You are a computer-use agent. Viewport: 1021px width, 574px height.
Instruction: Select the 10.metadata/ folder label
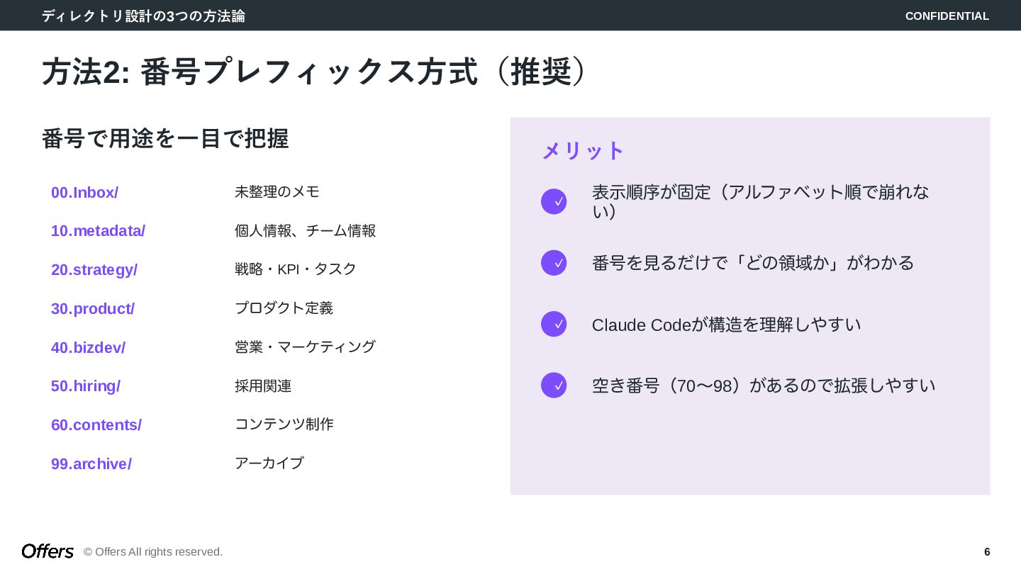[x=98, y=231]
